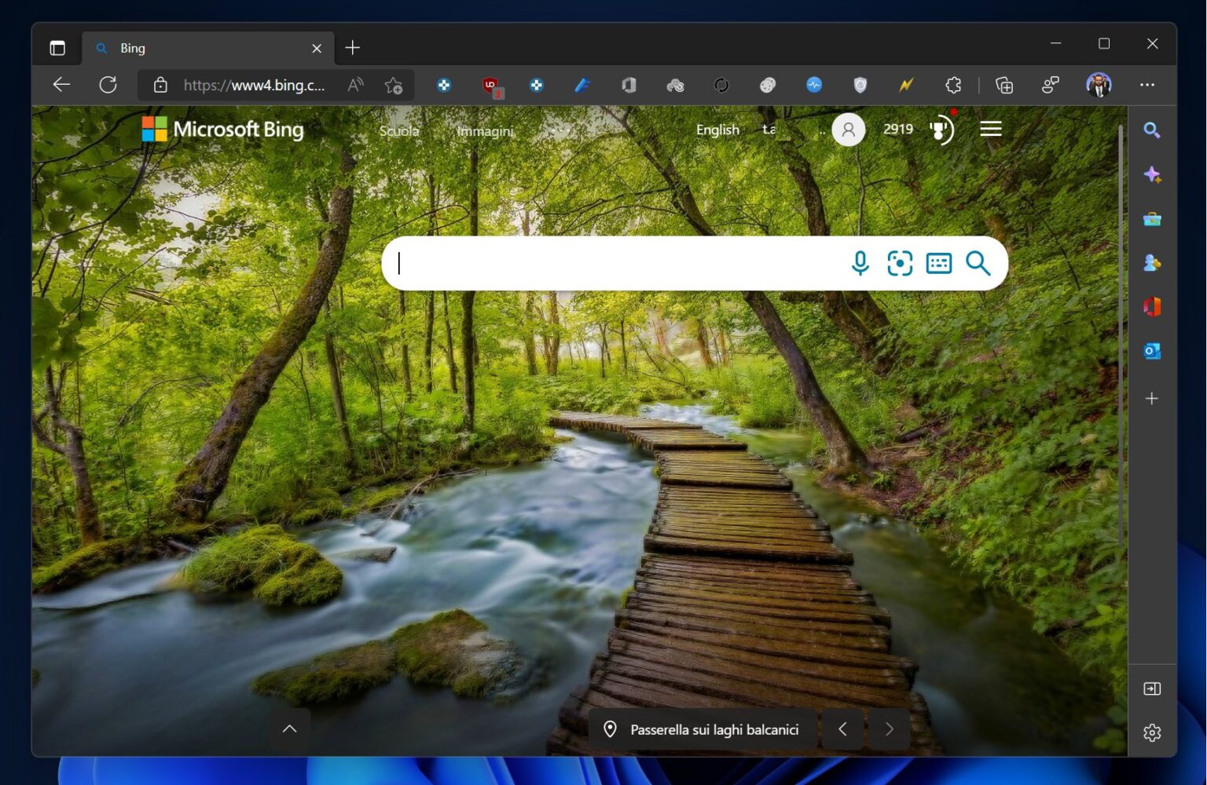Open the sidebar Search tool
The image size is (1207, 785).
click(x=1152, y=130)
